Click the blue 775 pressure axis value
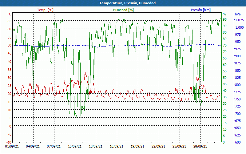The height and width of the screenshot is (154, 246). click(x=238, y=92)
